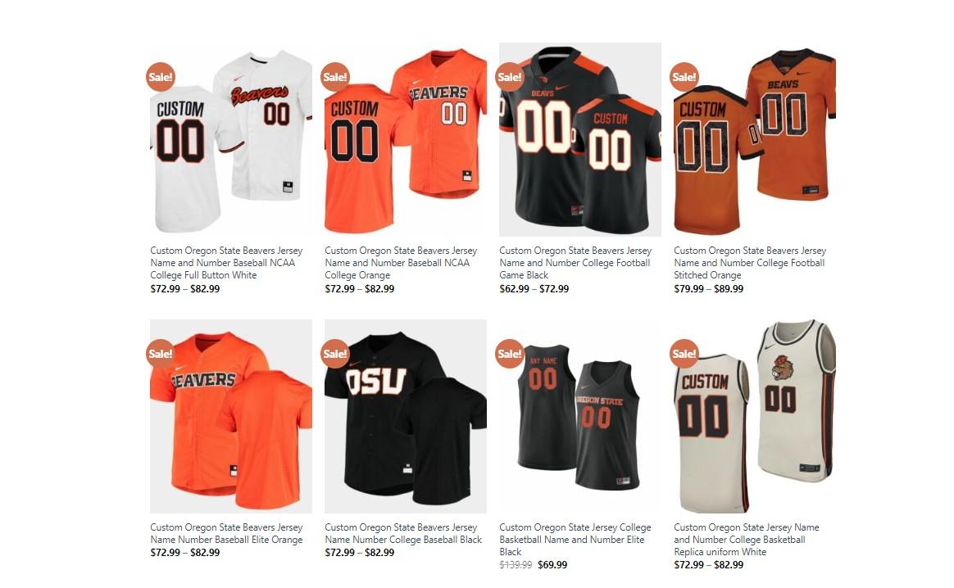
Task: Open the Basketball Replica uniform White title link
Action: (x=747, y=540)
